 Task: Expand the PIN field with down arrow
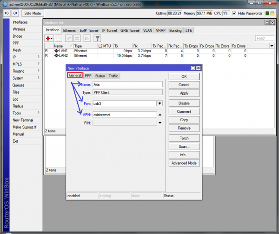tap(160, 123)
